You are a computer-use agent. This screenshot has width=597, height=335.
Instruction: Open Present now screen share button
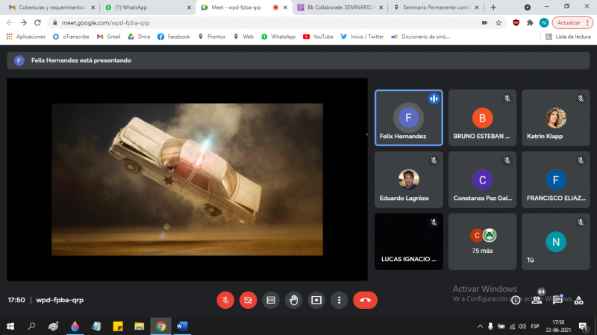point(316,300)
